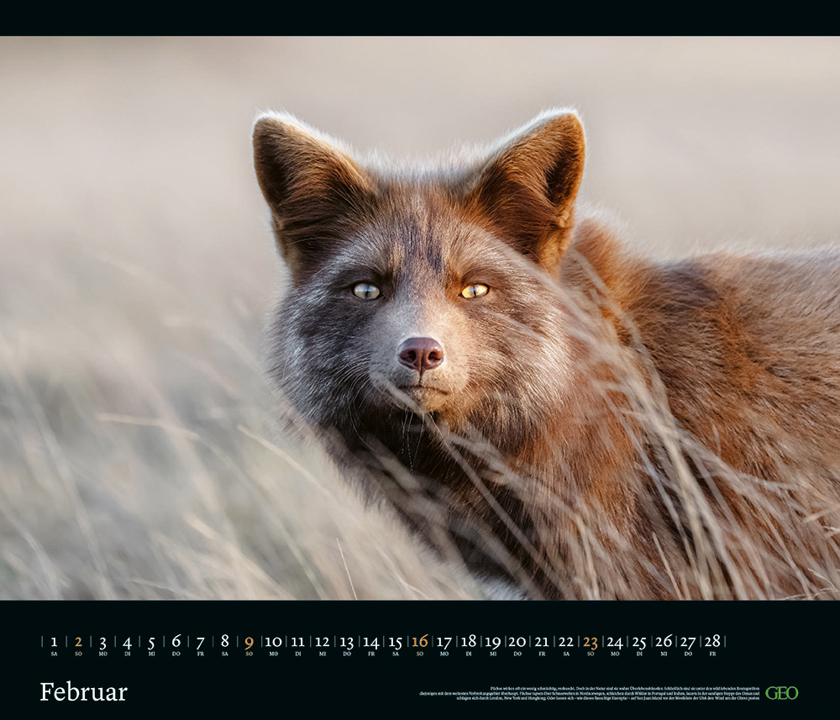Select date 12 in the day strip
This screenshot has height=720, width=840.
coord(322,641)
